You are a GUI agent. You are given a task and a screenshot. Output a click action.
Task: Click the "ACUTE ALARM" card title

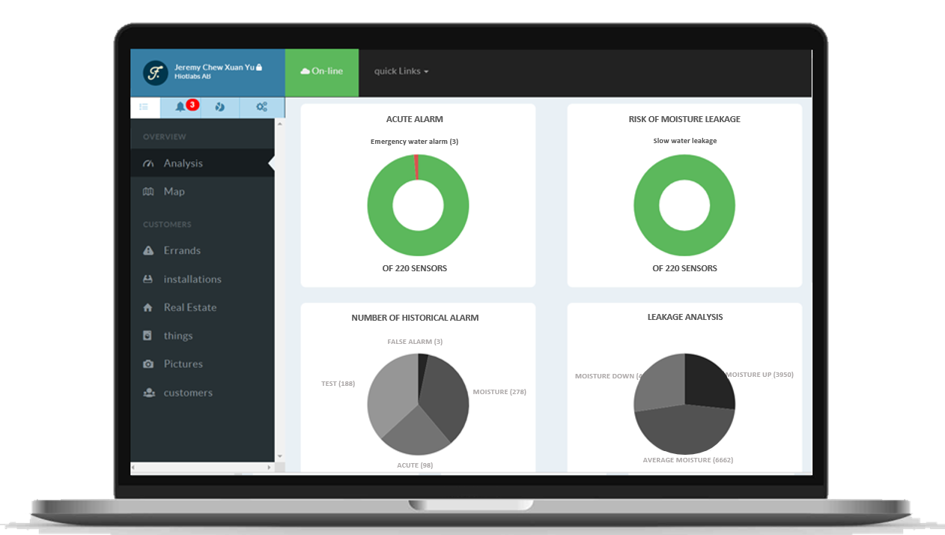[x=415, y=119]
